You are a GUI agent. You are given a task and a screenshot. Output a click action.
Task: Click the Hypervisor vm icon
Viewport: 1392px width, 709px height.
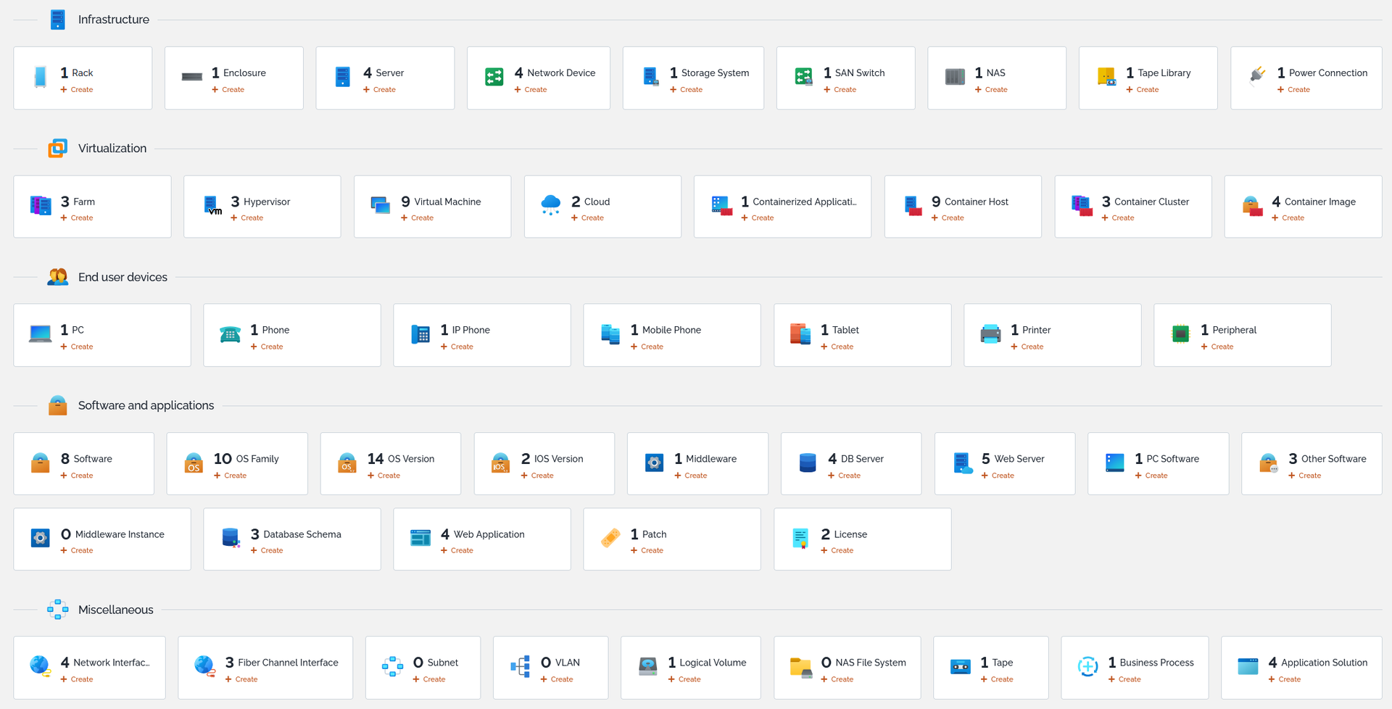[212, 205]
